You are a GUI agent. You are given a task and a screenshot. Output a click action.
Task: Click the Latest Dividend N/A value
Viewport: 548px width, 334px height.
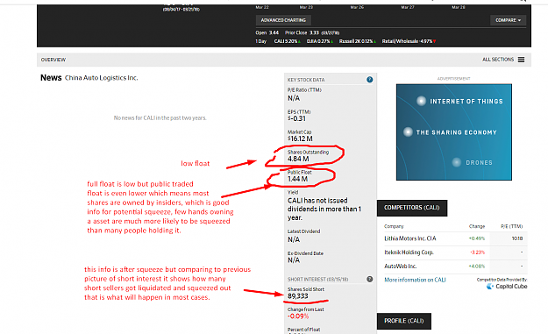pos(294,239)
